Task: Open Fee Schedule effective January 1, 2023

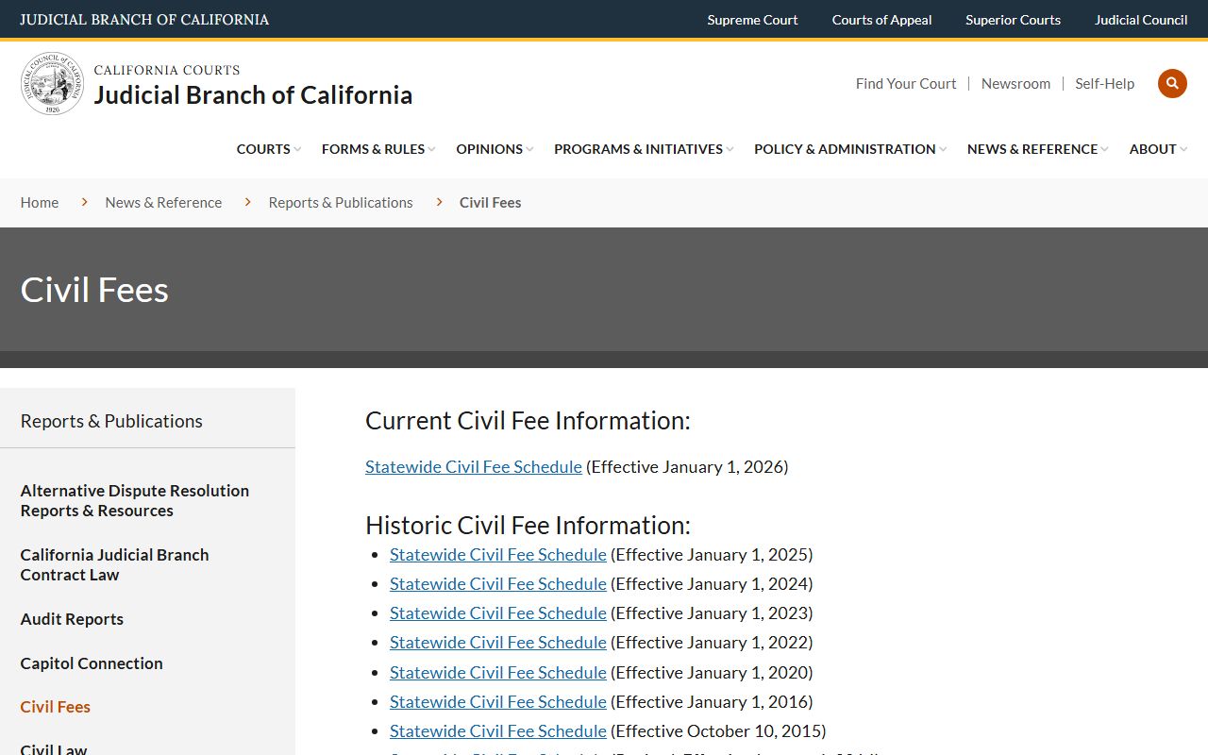Action: click(x=498, y=612)
